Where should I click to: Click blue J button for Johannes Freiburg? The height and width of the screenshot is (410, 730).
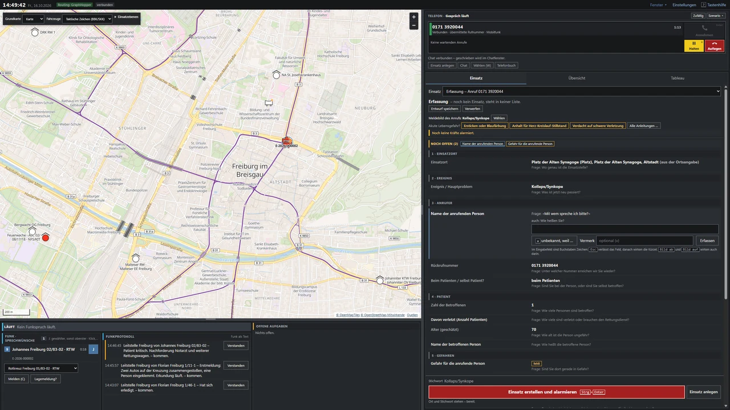click(x=94, y=349)
